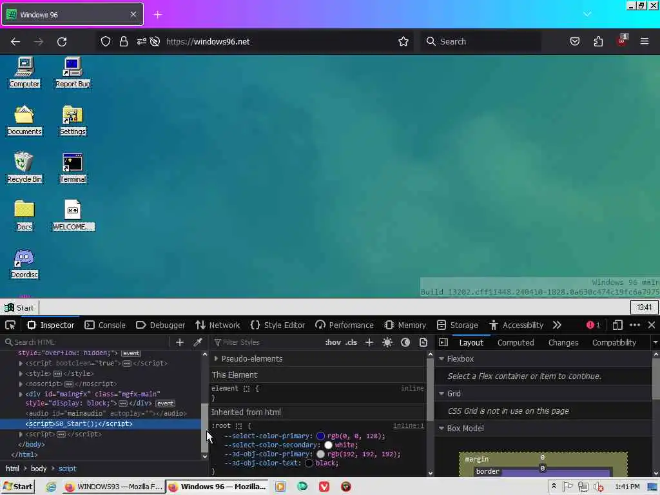This screenshot has height=495, width=660.
Task: Open the Docs folder icon
Action: tap(24, 215)
